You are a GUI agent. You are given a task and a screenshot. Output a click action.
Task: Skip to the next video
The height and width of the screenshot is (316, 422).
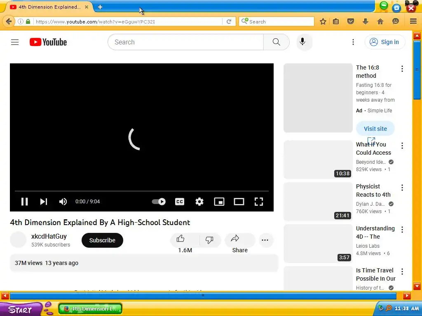tap(44, 202)
